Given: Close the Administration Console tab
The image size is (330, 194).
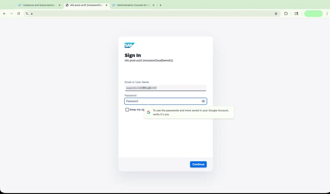Looking at the screenshot, I should 153,5.
